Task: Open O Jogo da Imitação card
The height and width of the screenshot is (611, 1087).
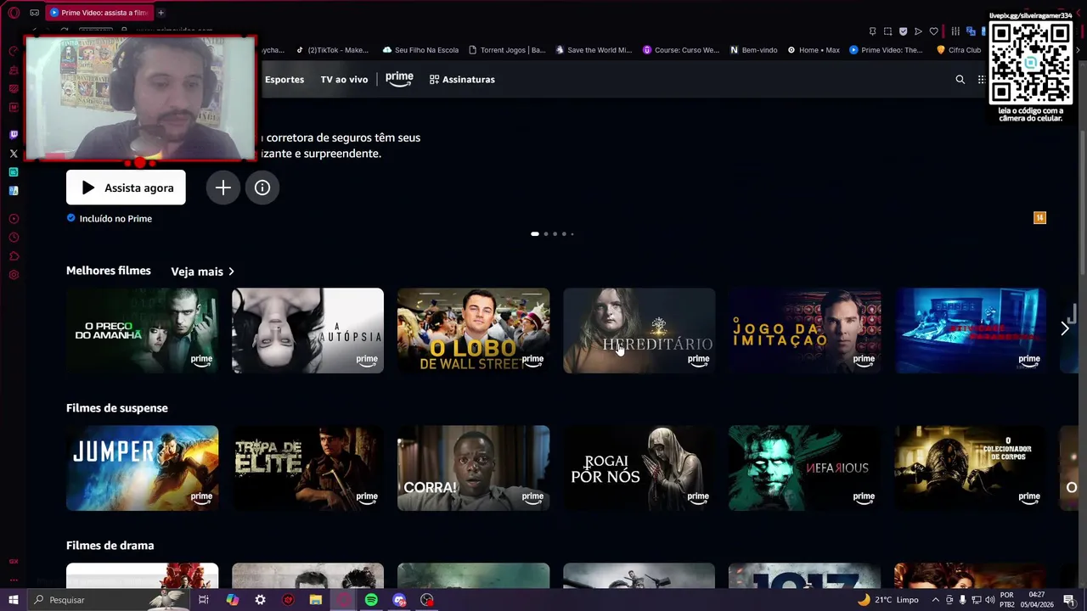Action: coord(804,330)
